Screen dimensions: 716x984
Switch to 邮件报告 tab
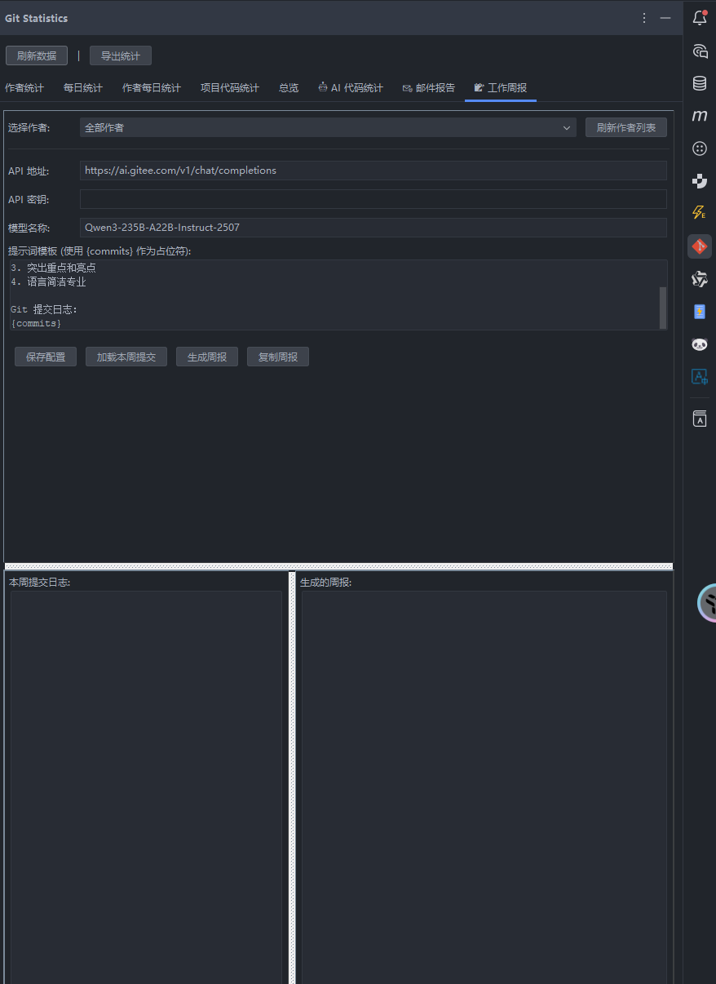coord(429,88)
